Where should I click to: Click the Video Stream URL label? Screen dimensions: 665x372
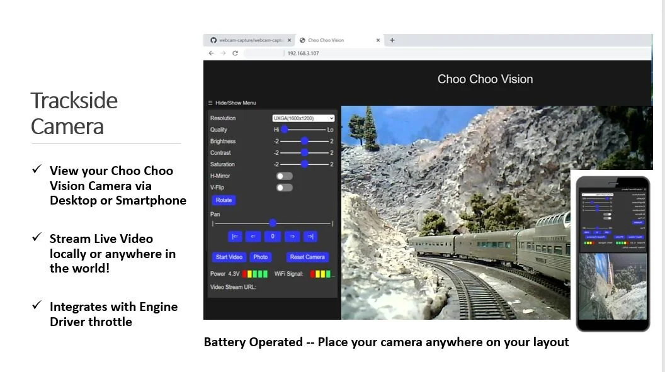[233, 287]
